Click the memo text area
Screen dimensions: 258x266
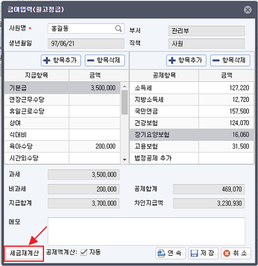[146, 231]
